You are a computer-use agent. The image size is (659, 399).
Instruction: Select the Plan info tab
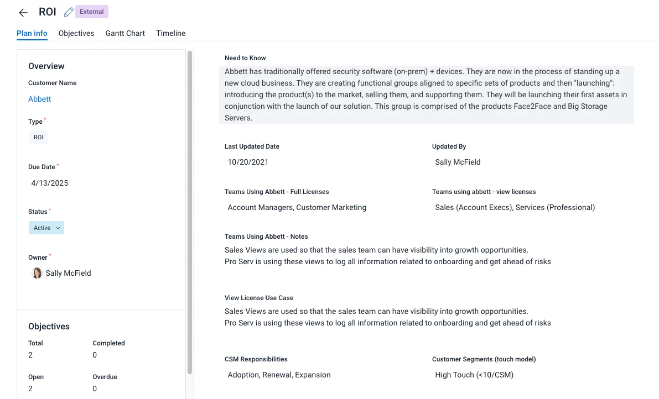pos(32,33)
